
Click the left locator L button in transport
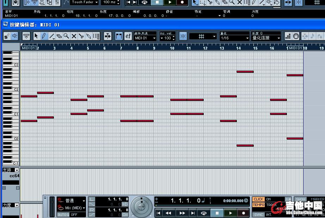[x=92, y=199]
